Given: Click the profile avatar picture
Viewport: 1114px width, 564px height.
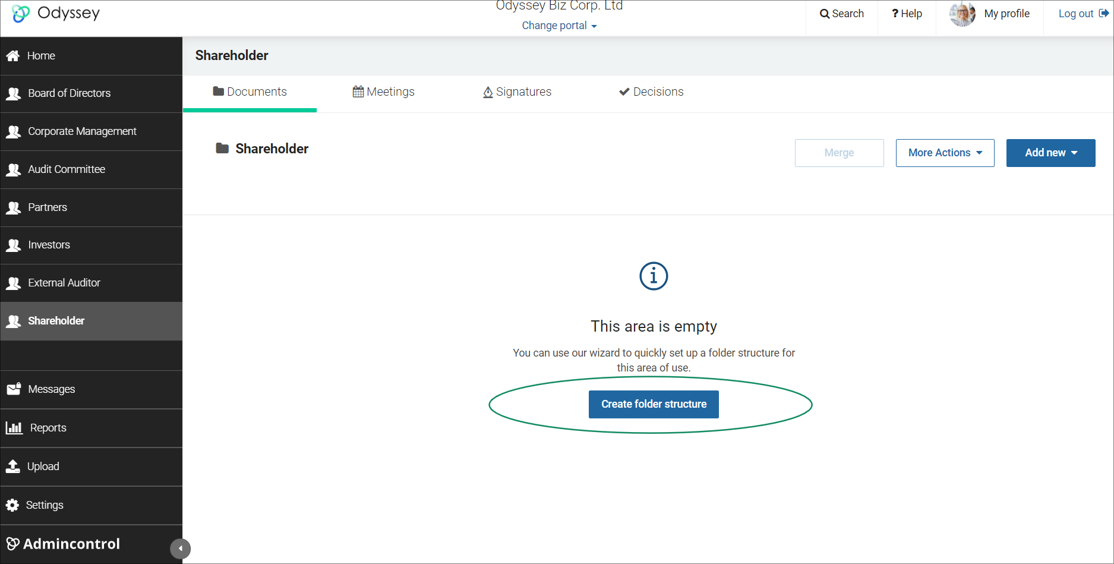Looking at the screenshot, I should coord(962,14).
